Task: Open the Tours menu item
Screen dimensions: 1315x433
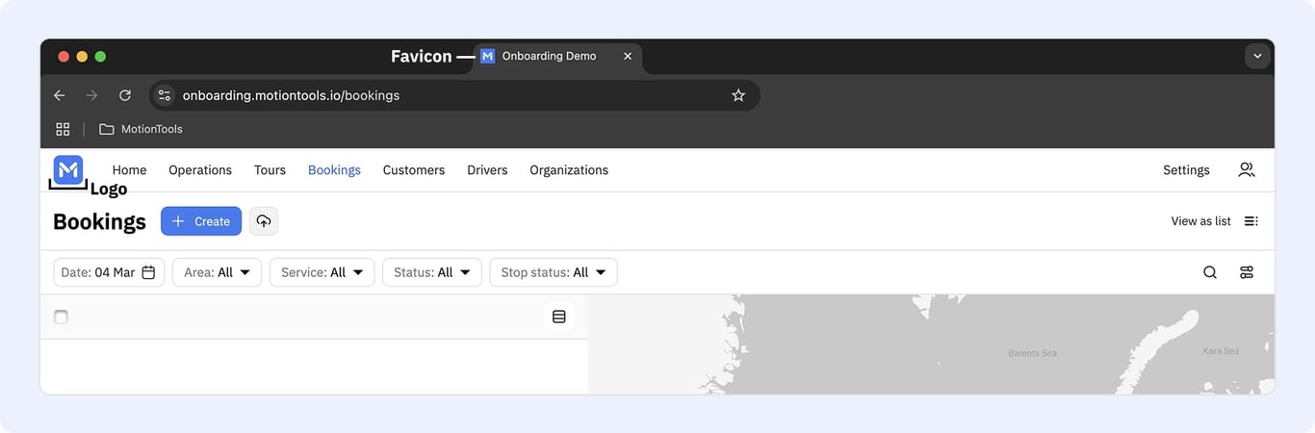Action: coord(270,170)
